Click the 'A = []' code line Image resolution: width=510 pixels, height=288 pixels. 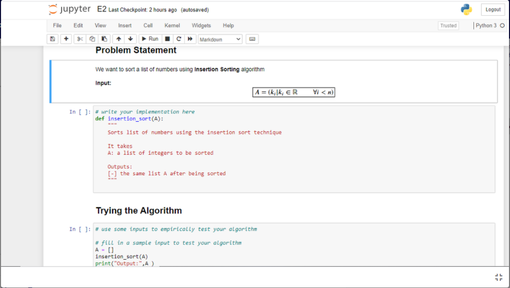coord(105,249)
